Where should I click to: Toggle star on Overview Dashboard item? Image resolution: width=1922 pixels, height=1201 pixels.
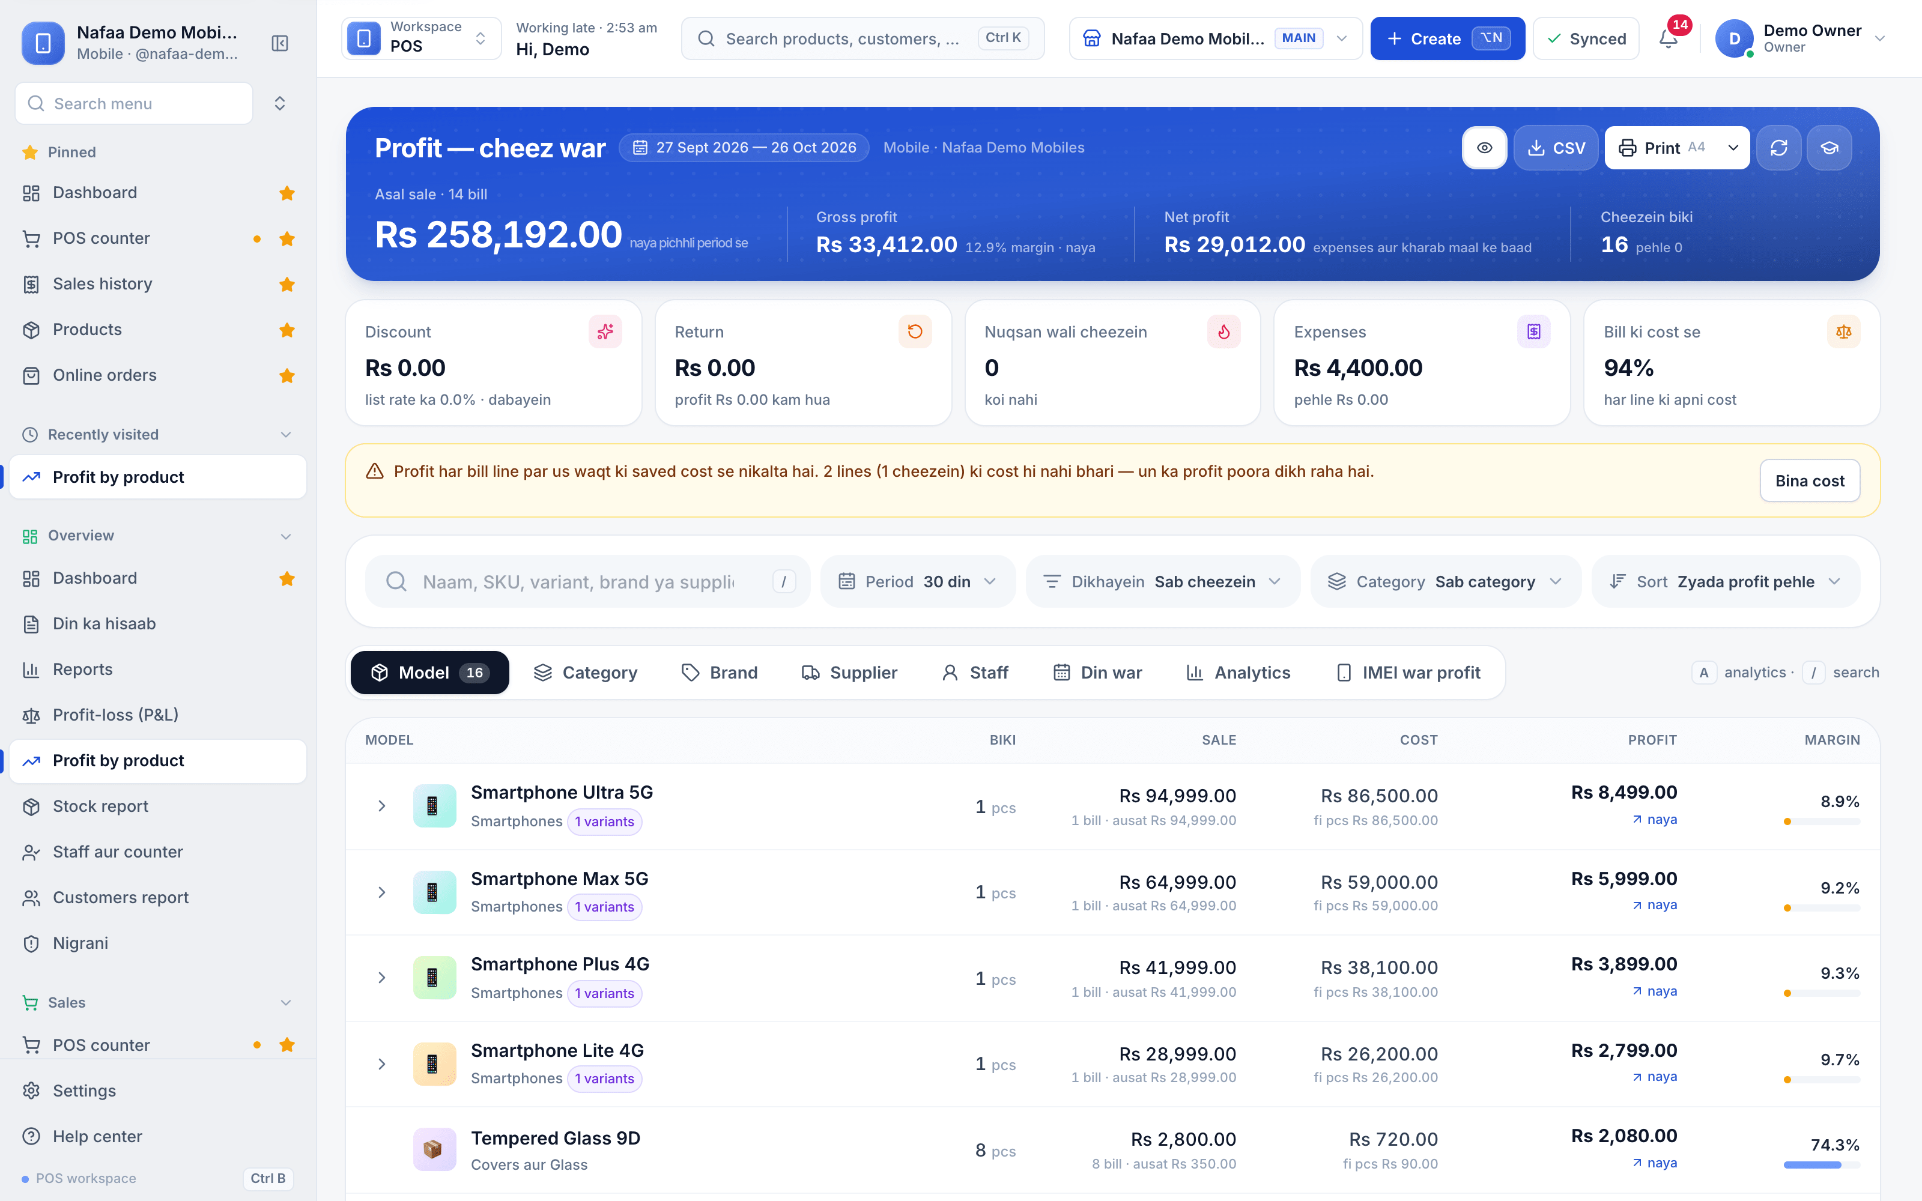286,578
